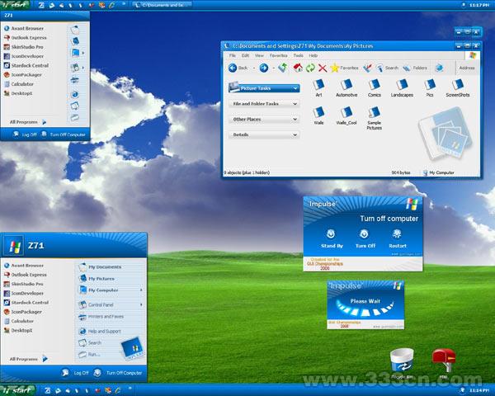Screen dimensions: 495x396
Task: Click Turn Off Computer in the compact start menu
Action: pos(64,134)
